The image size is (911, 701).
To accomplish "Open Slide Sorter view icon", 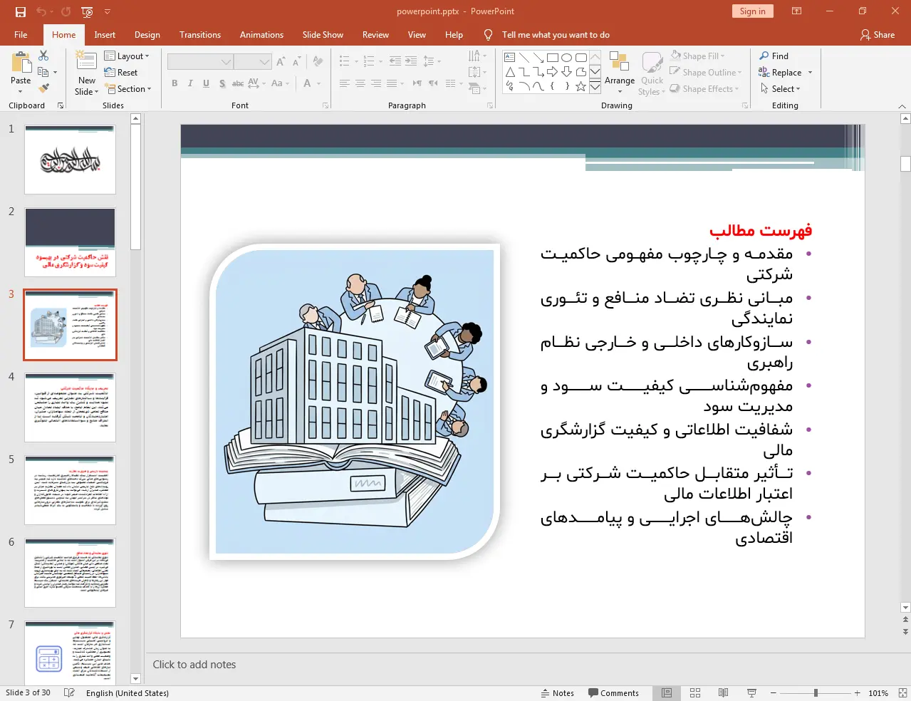I will coord(695,693).
